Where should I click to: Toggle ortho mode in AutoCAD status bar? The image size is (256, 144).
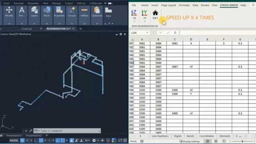pos(36,140)
